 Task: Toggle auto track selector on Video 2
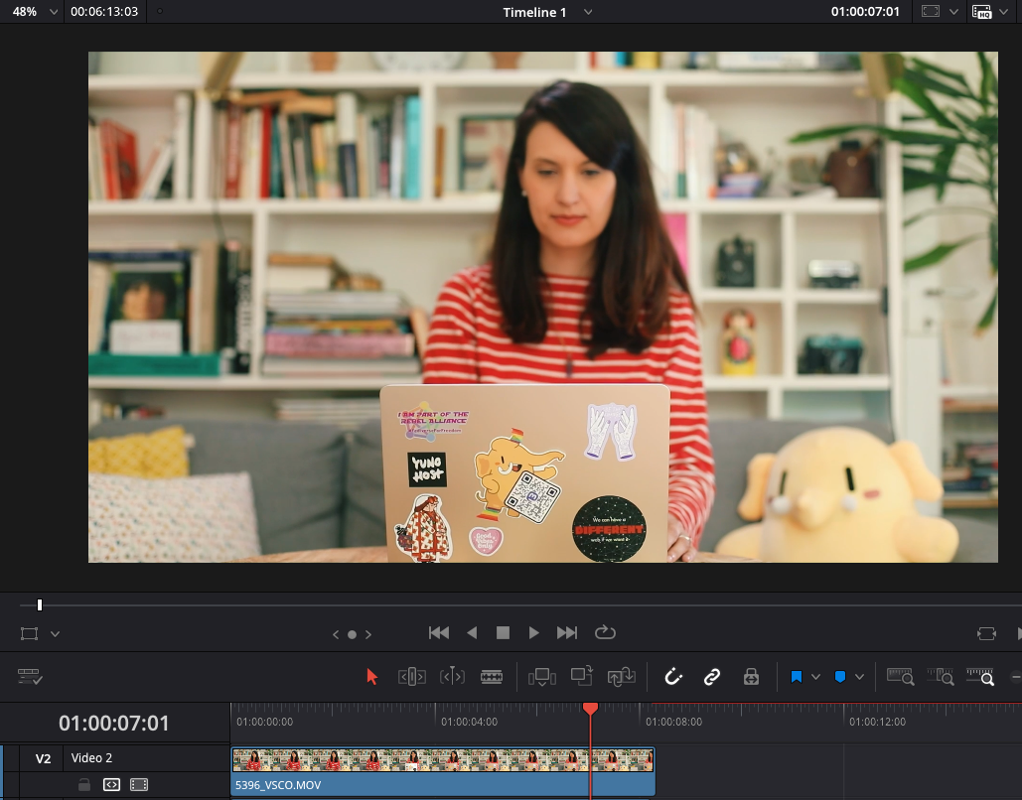click(x=111, y=785)
